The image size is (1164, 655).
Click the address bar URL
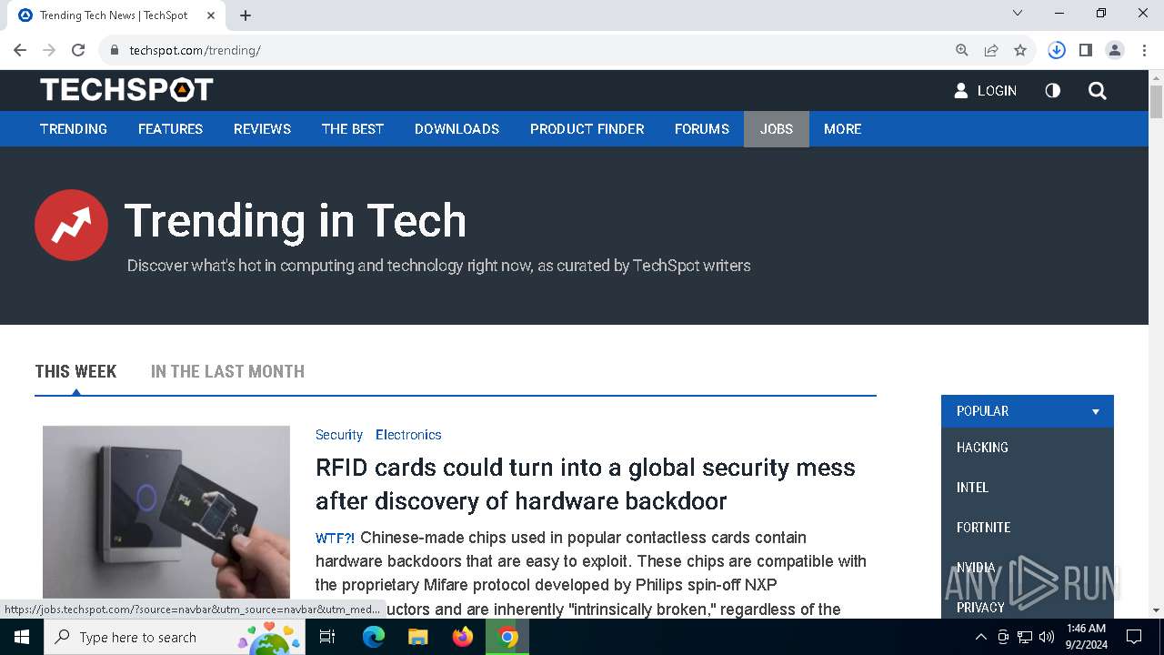(x=195, y=50)
